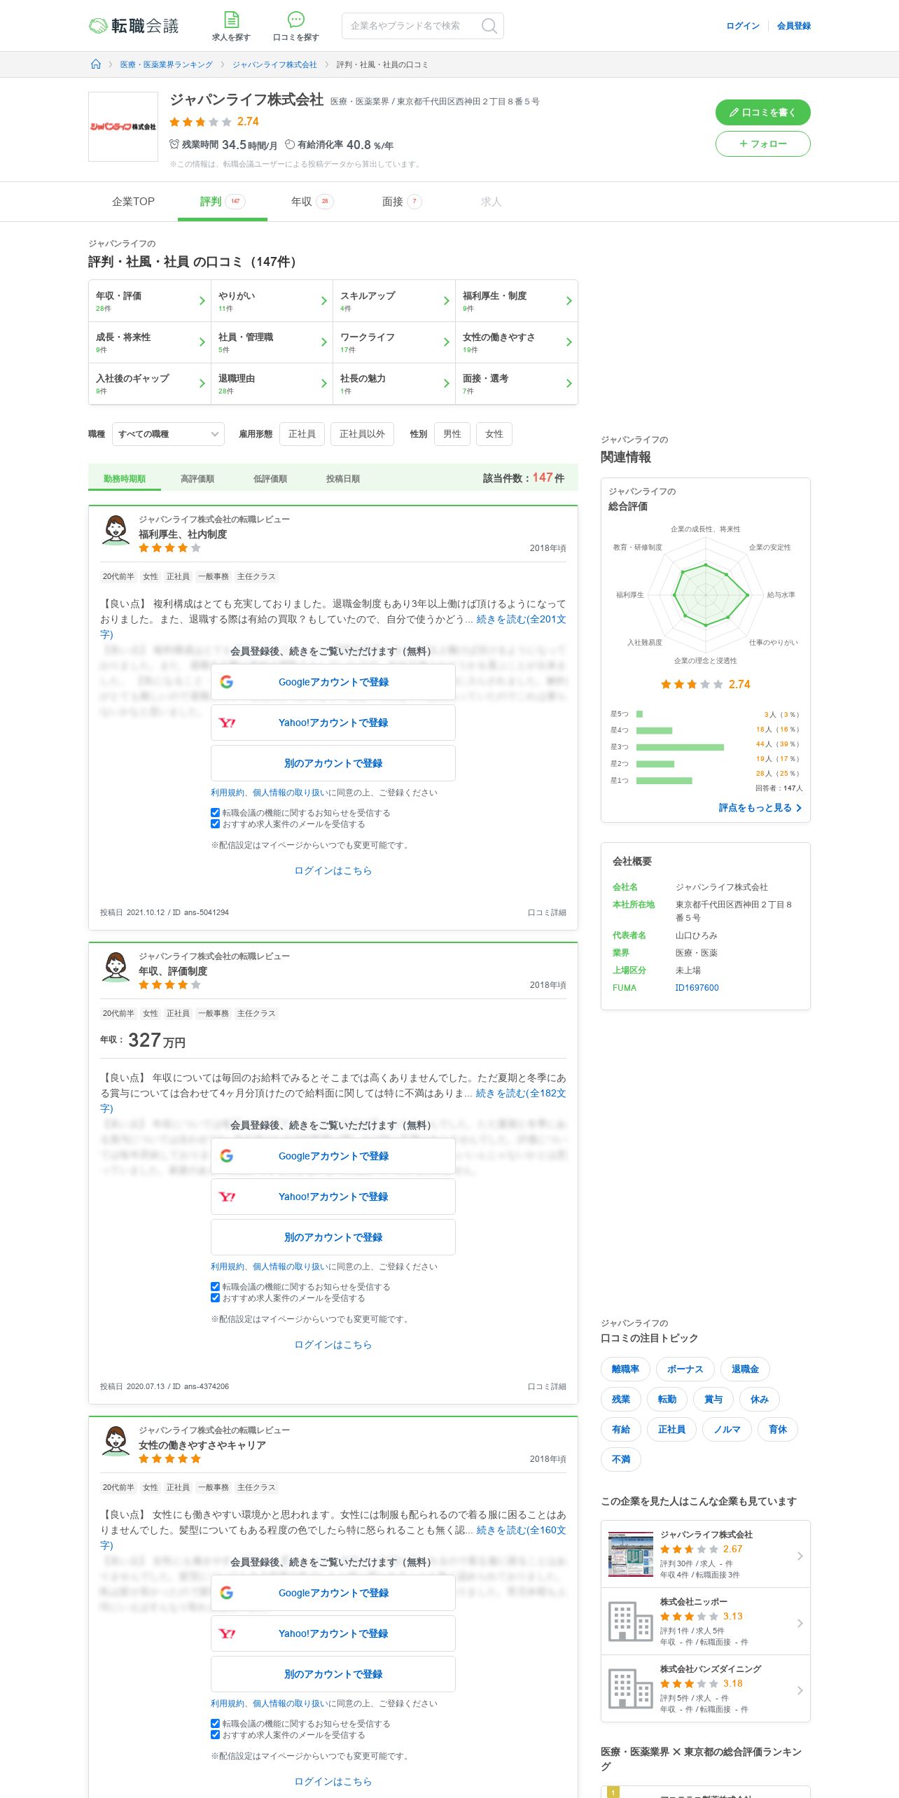Expand 退職理由 category
899x1798 pixels.
click(272, 384)
